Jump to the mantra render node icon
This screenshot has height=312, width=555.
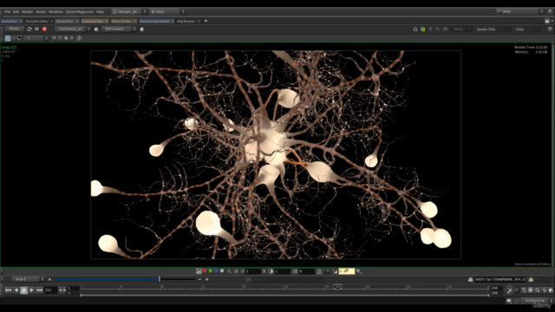pos(96,29)
